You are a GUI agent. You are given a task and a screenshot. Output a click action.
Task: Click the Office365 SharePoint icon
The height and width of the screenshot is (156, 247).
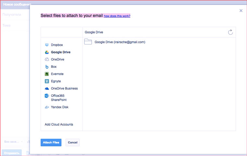coord(47,96)
